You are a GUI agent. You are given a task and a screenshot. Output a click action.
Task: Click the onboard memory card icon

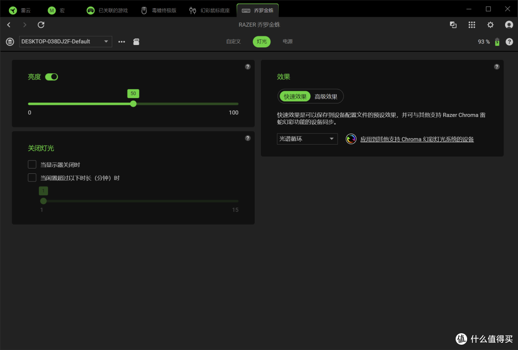136,42
